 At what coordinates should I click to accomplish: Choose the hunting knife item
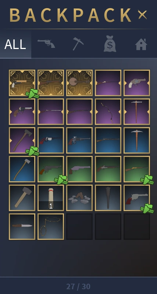point(22,227)
